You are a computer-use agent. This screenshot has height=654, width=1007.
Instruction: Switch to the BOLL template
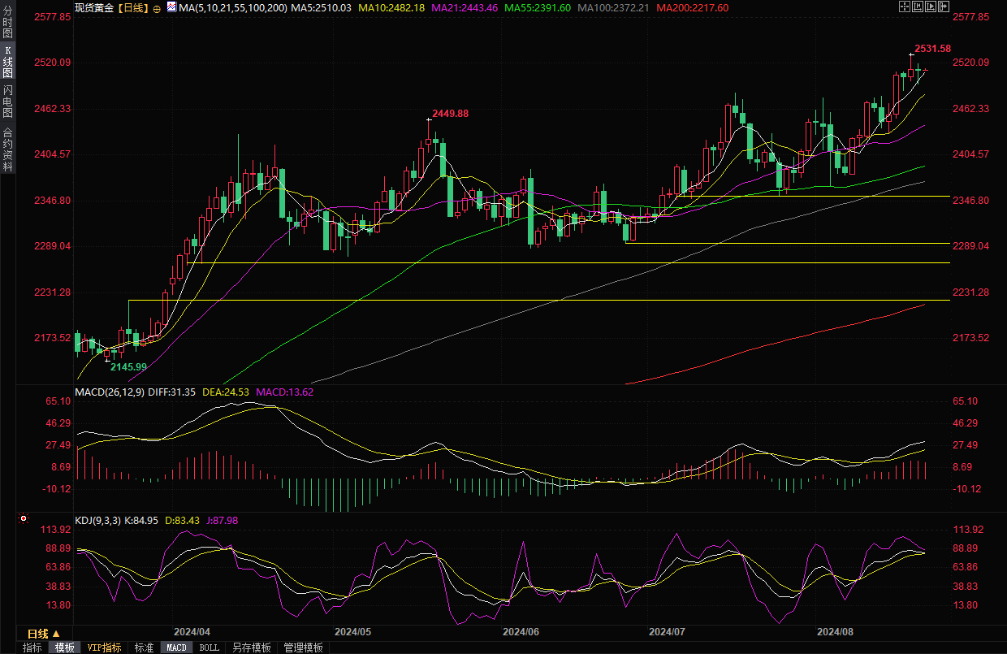209,648
